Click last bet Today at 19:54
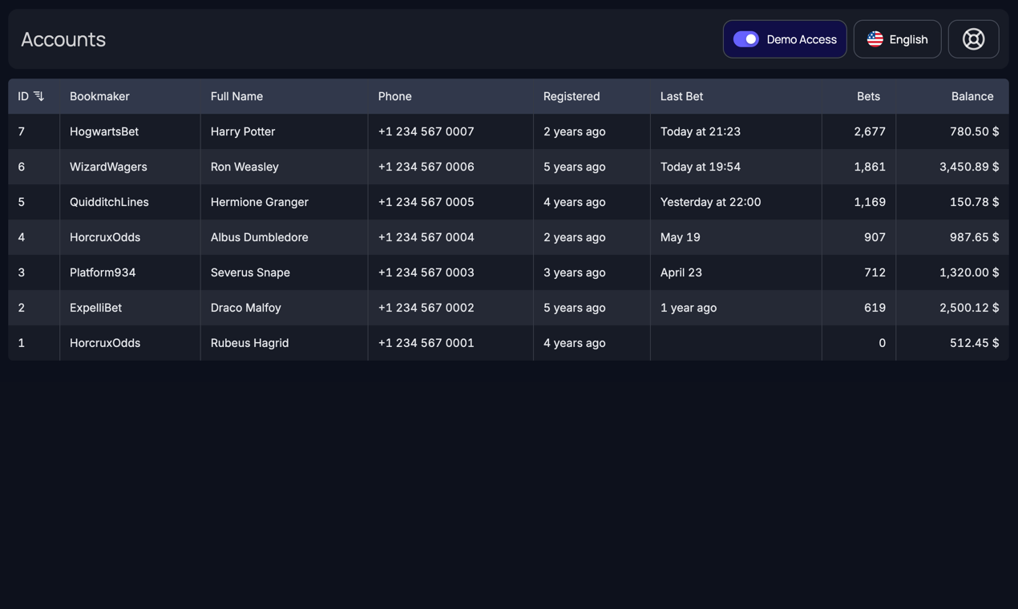This screenshot has height=609, width=1018. [x=701, y=167]
